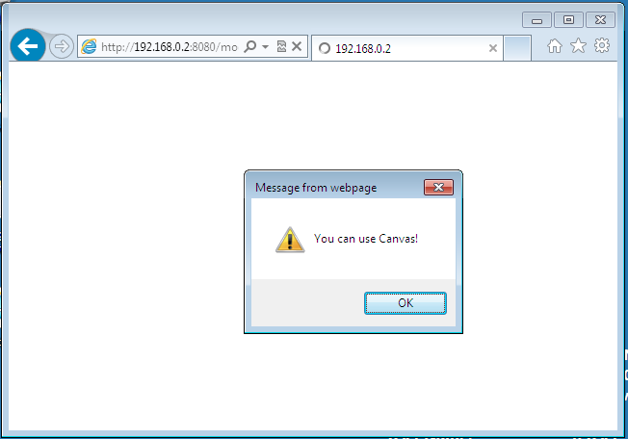The height and width of the screenshot is (439, 628).
Task: Stop page loading with address bar X
Action: [297, 46]
